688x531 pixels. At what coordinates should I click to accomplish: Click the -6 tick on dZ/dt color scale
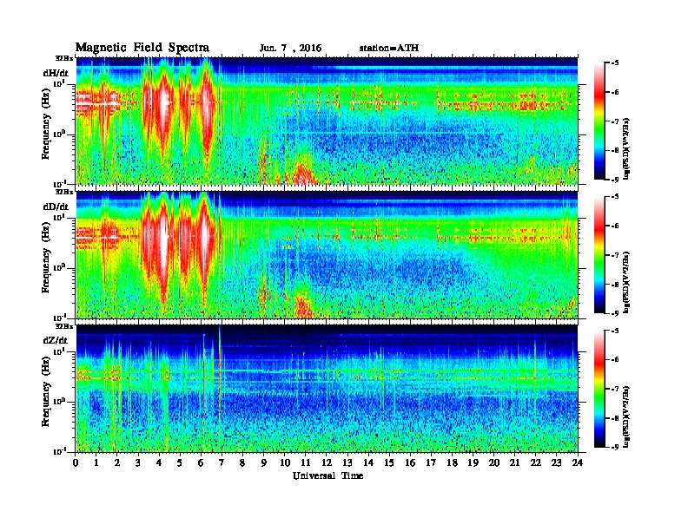point(615,359)
